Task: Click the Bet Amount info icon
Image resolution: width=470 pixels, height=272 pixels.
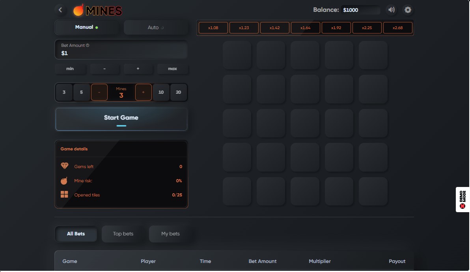Action: click(88, 46)
